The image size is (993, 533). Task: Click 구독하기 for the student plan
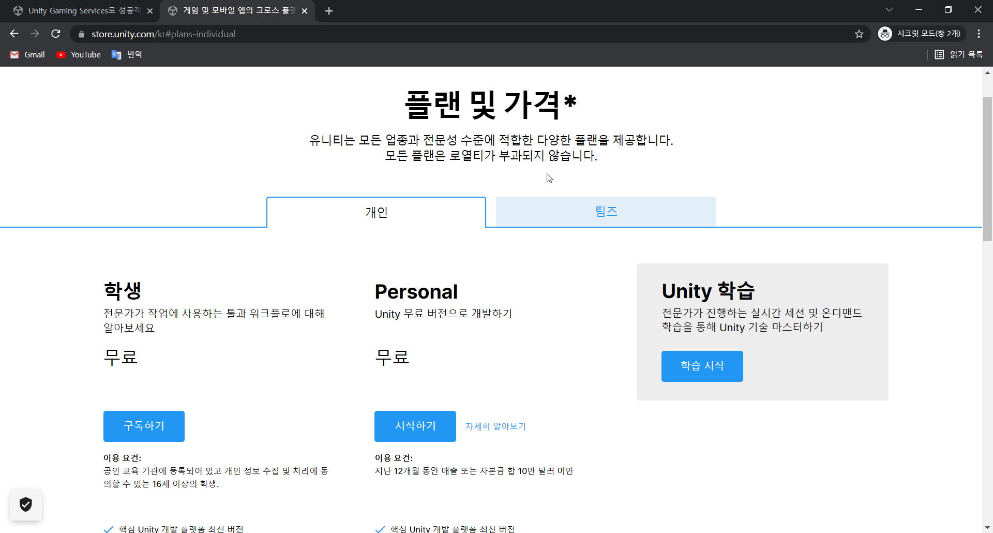144,426
